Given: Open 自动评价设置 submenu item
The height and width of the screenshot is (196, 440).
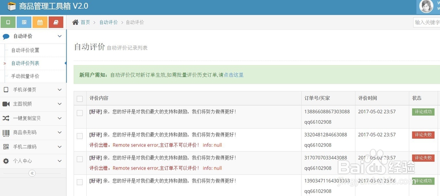Looking at the screenshot, I should (x=25, y=50).
